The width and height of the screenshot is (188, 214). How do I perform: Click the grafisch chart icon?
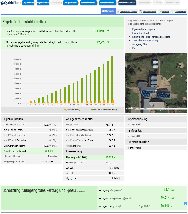(160, 12)
